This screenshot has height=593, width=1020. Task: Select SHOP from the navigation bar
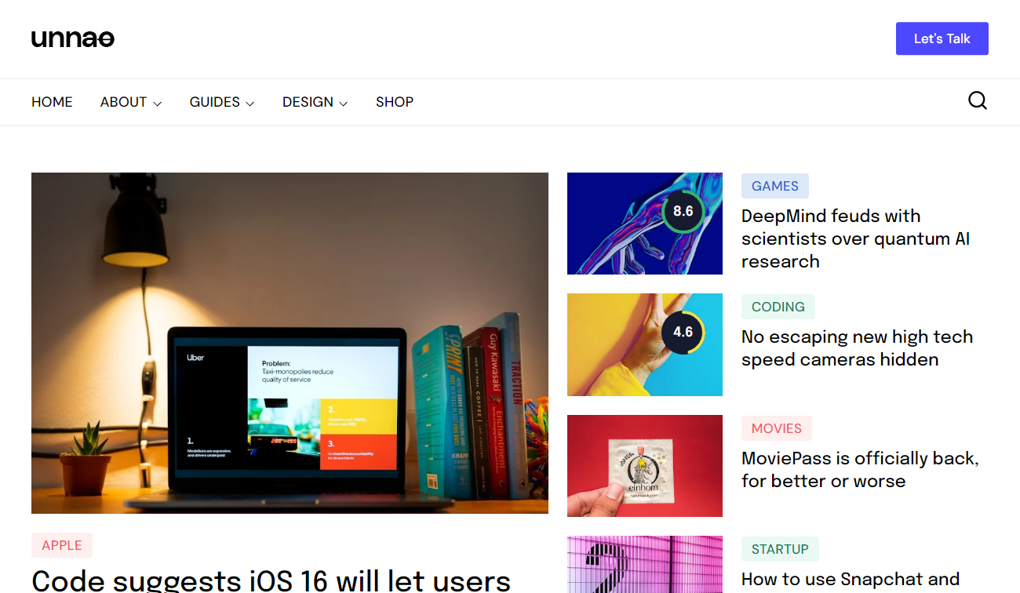click(x=395, y=101)
